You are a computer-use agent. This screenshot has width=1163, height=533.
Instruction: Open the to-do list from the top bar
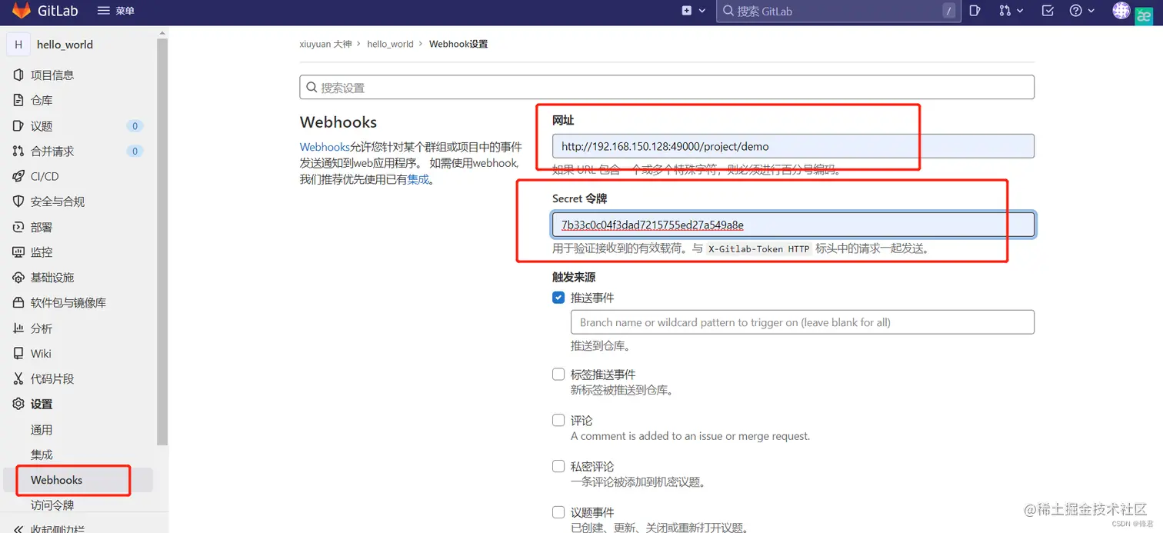pos(1047,11)
